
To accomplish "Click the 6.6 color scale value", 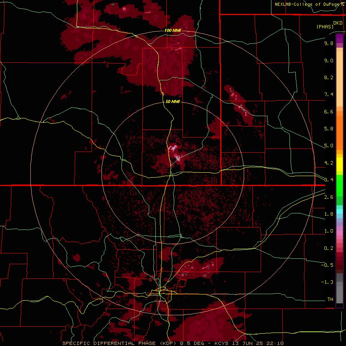I will click(x=329, y=112).
